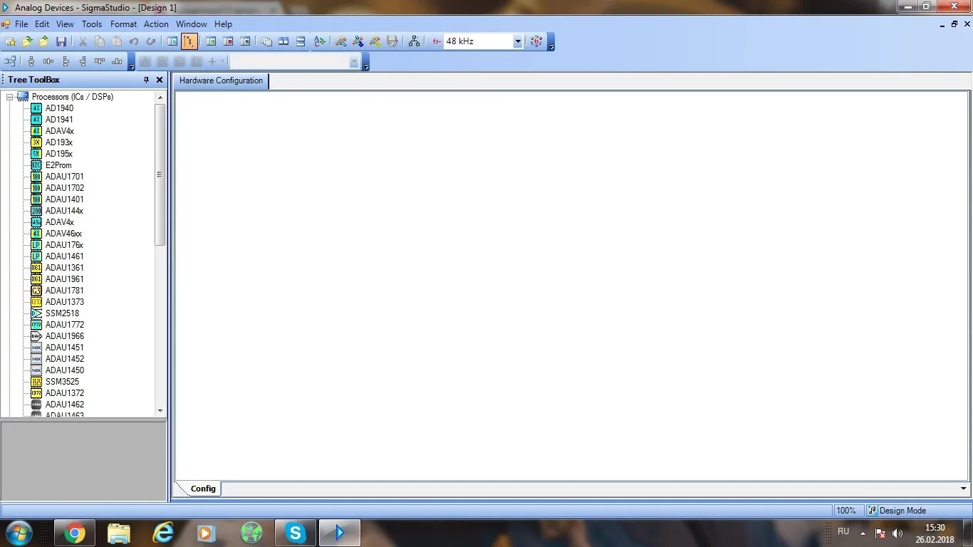The image size is (973, 547).
Task: Select ADAV46xx entry
Action: point(63,234)
